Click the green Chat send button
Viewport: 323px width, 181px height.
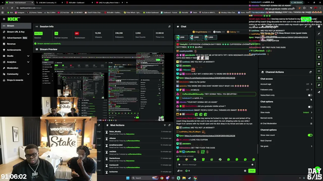point(252,171)
